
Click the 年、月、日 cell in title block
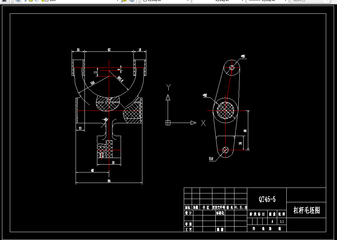click(241, 207)
